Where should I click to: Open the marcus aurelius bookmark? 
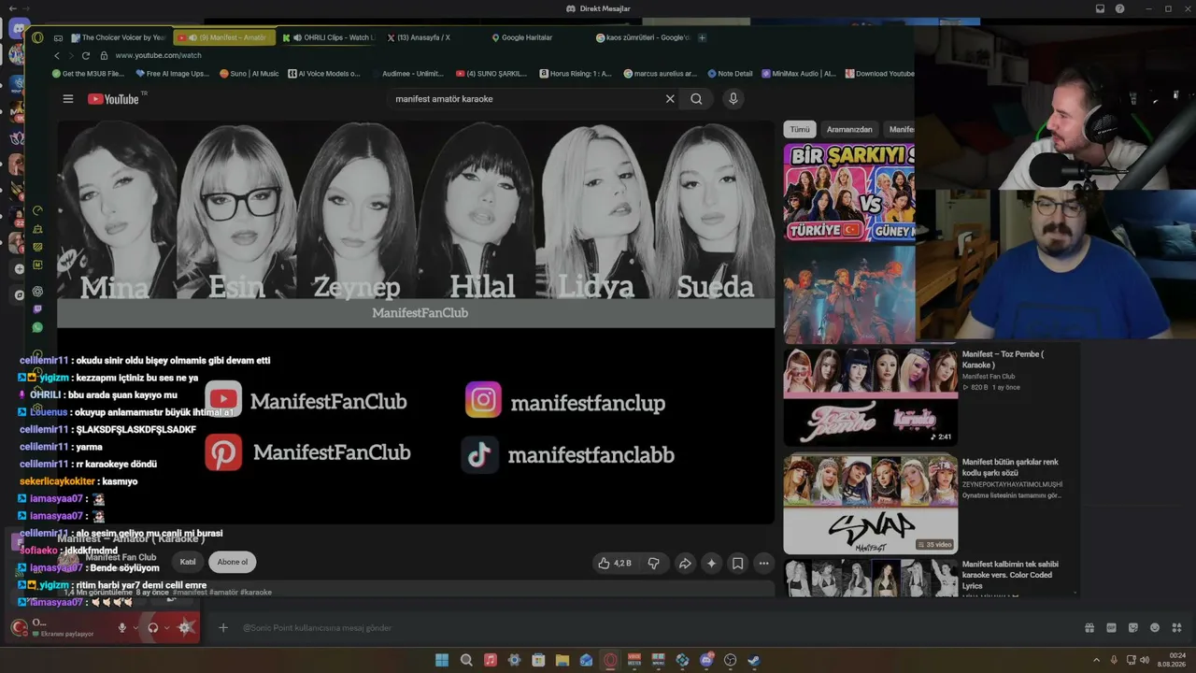point(660,74)
